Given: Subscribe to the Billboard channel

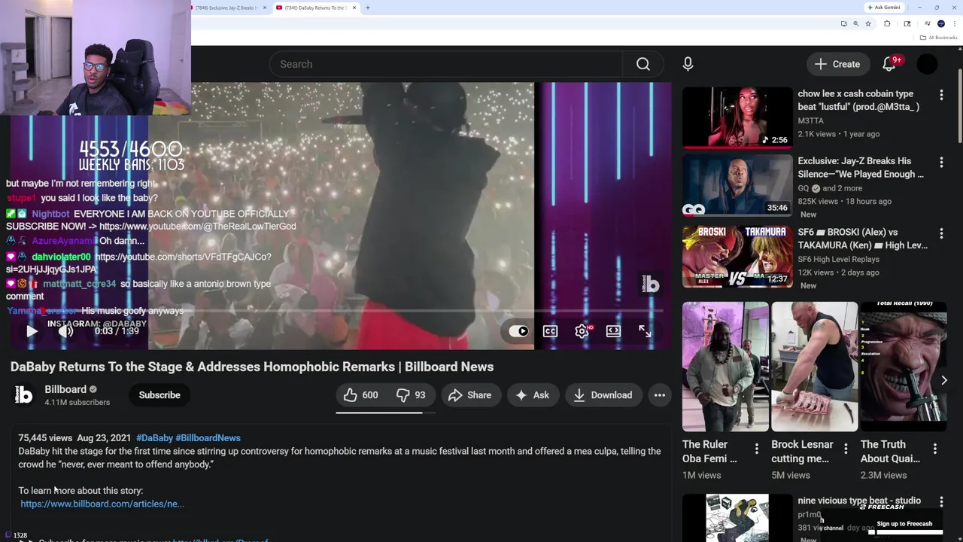Looking at the screenshot, I should [x=159, y=394].
